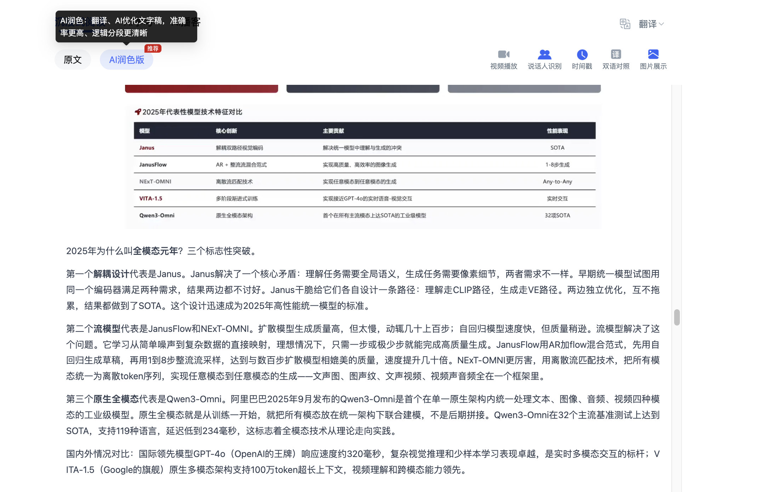Viewport: 774px width, 492px height.
Task: Click bold text '流模型'
Action: [107, 329]
